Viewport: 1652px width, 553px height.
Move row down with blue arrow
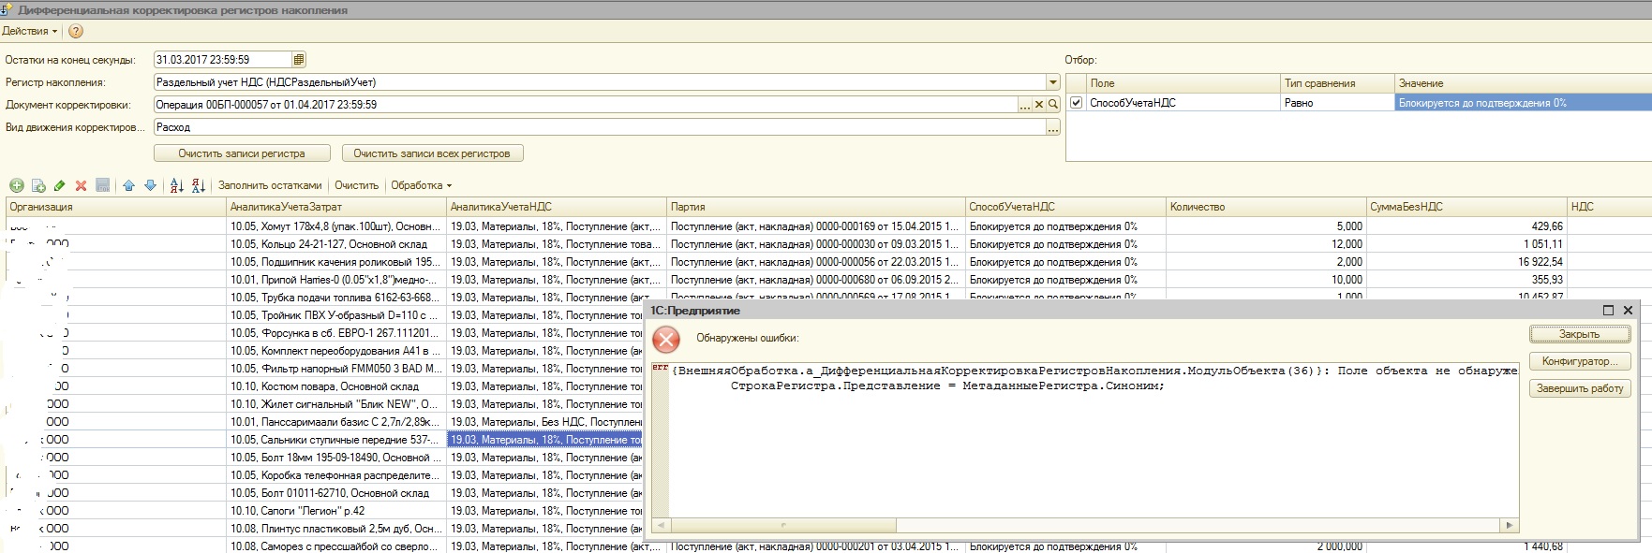150,185
